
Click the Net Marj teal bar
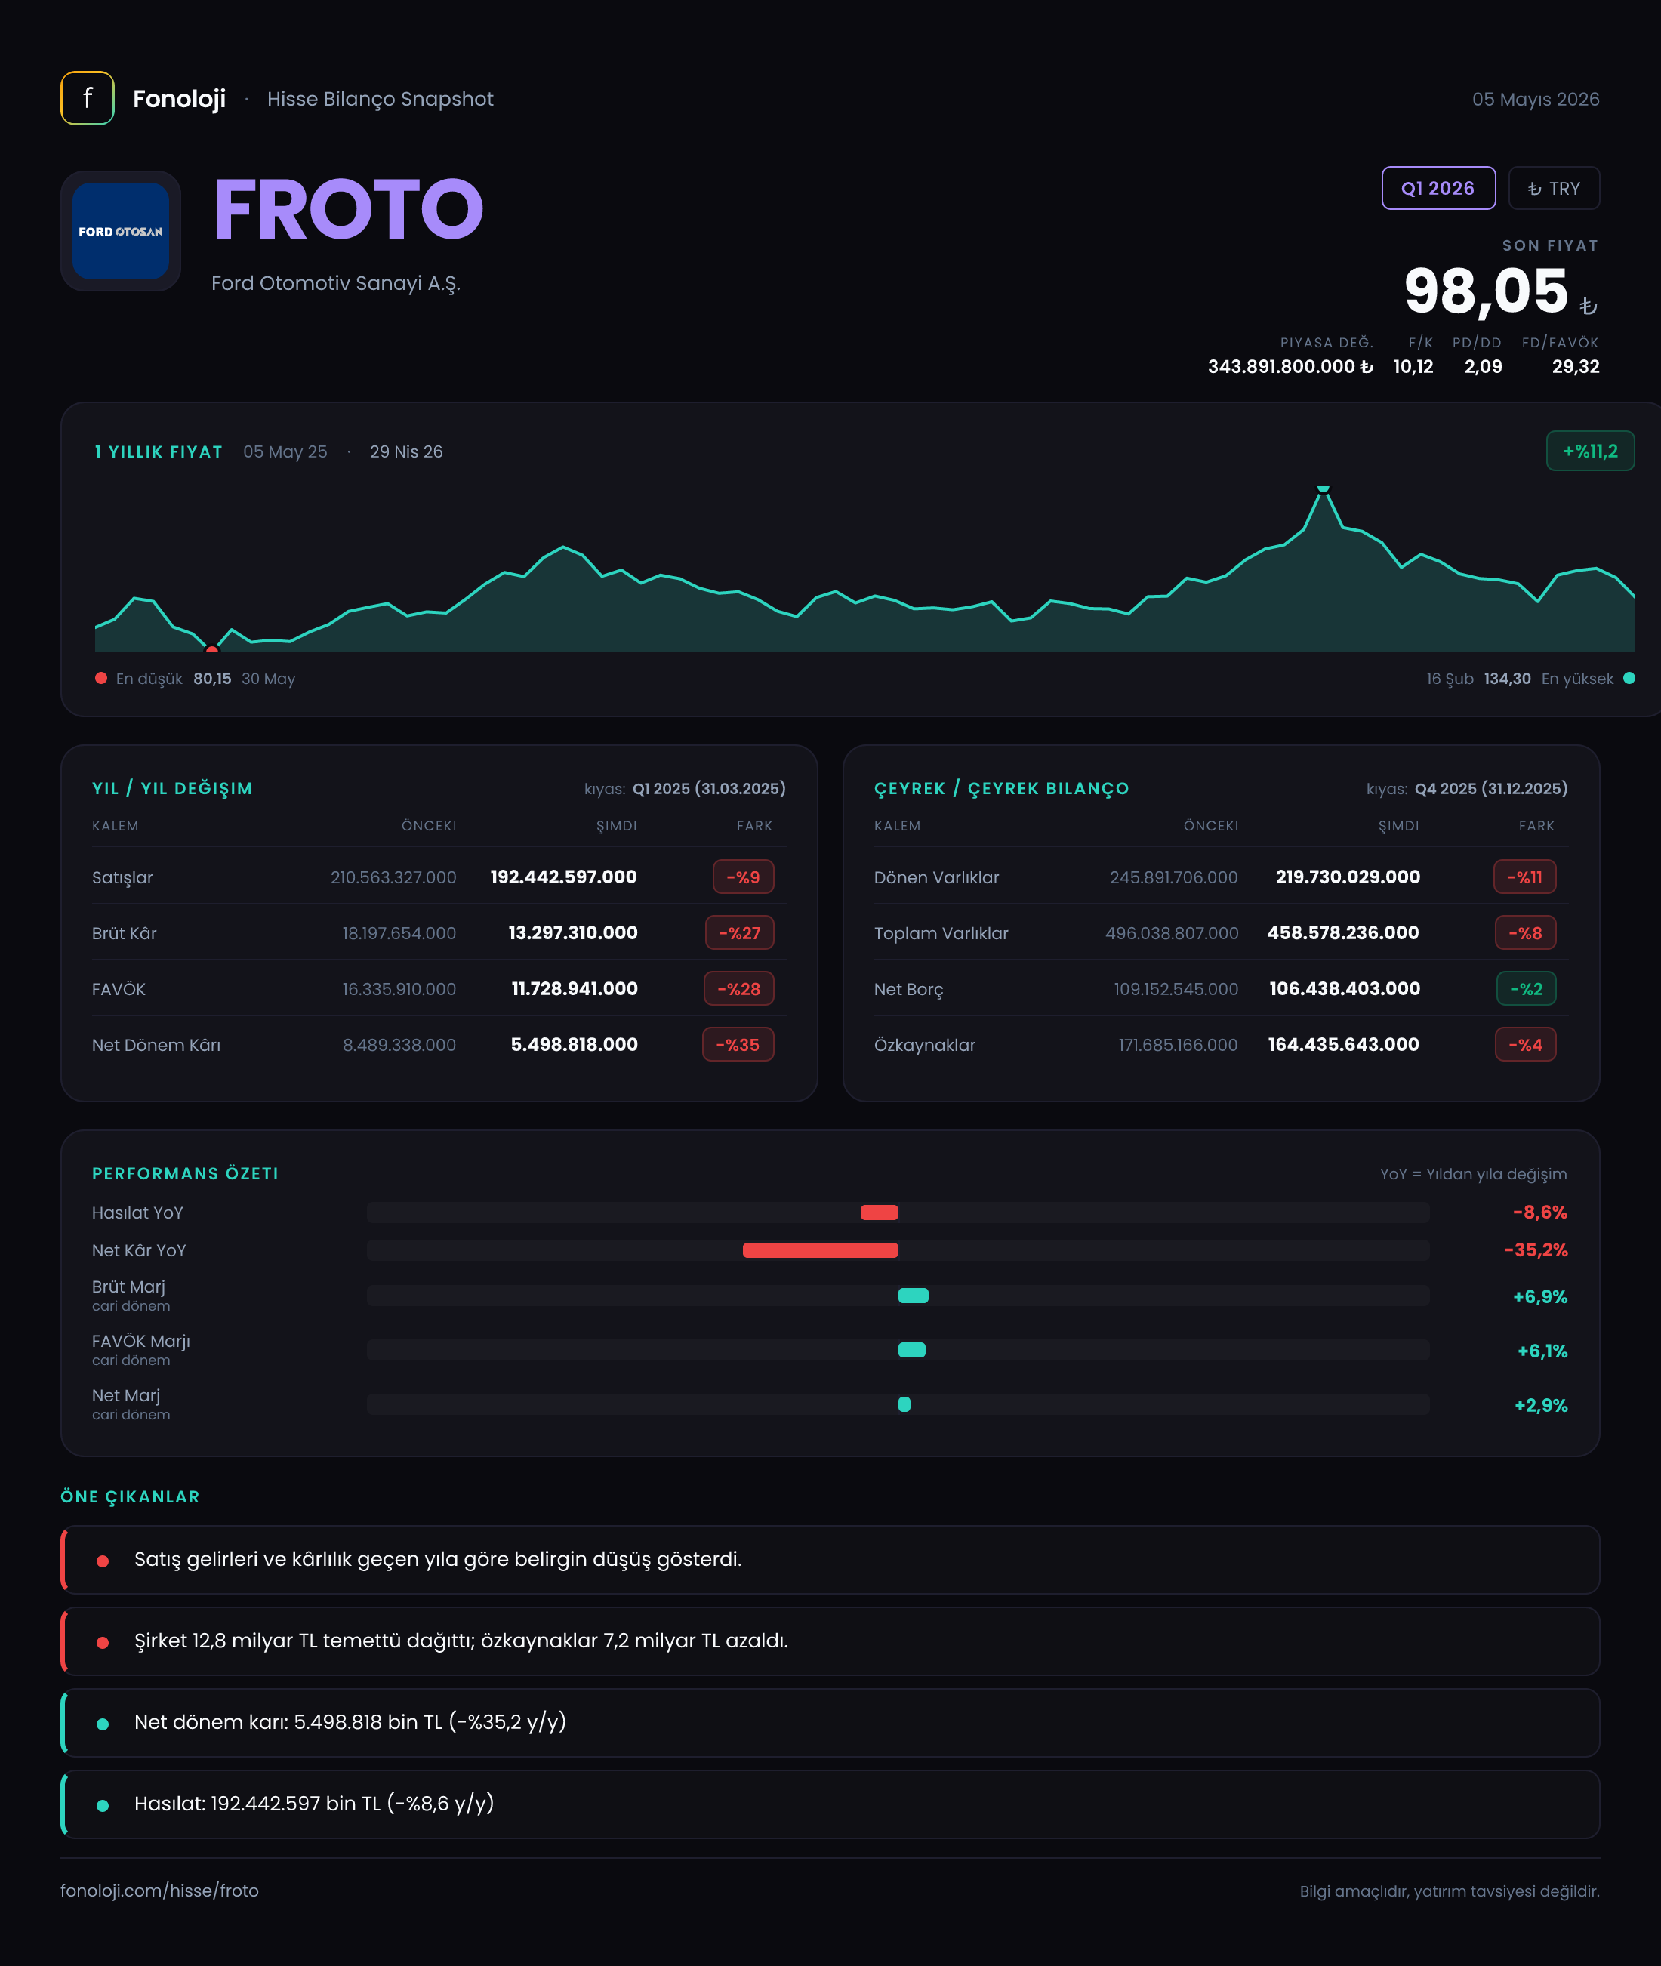(x=904, y=1404)
